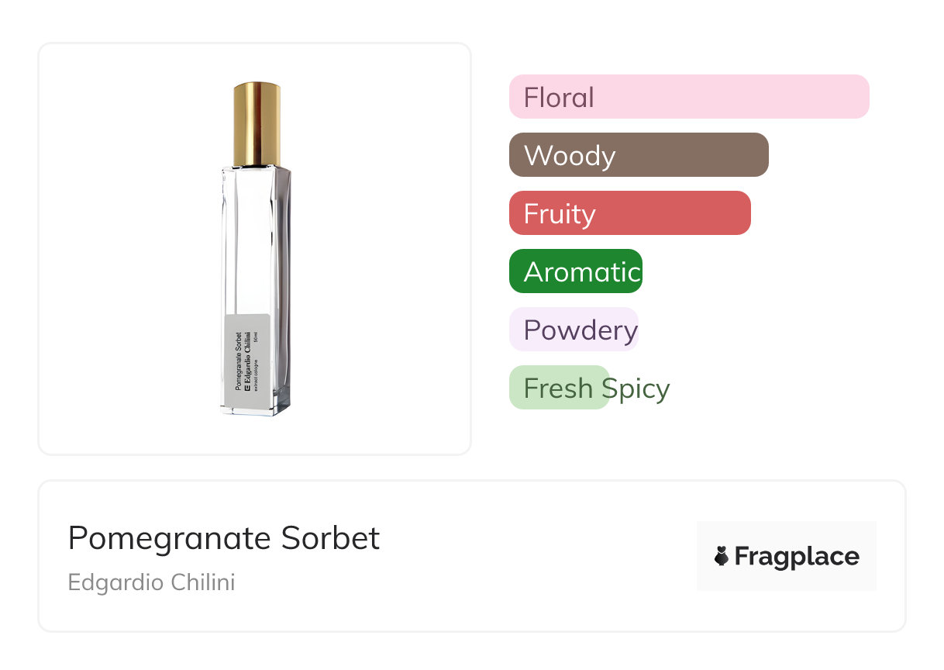This screenshot has width=944, height=670.
Task: Open the Fragplace wordmark link
Action: pos(797,556)
